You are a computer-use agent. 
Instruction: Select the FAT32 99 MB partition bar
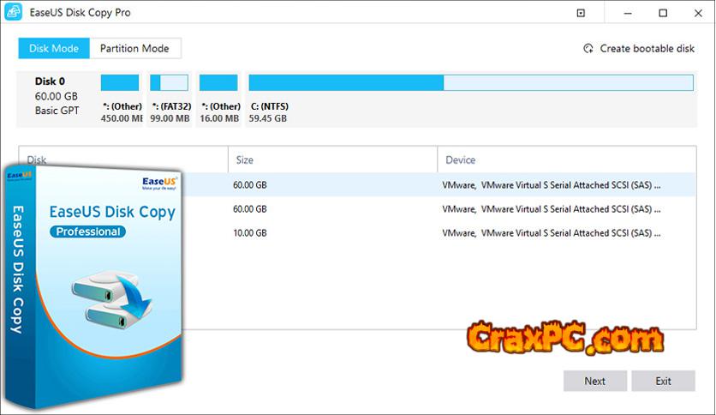[169, 83]
